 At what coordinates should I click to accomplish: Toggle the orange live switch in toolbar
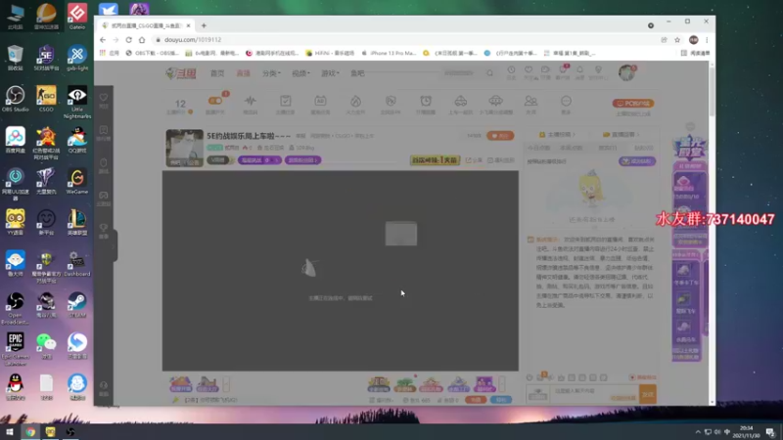coord(215,101)
